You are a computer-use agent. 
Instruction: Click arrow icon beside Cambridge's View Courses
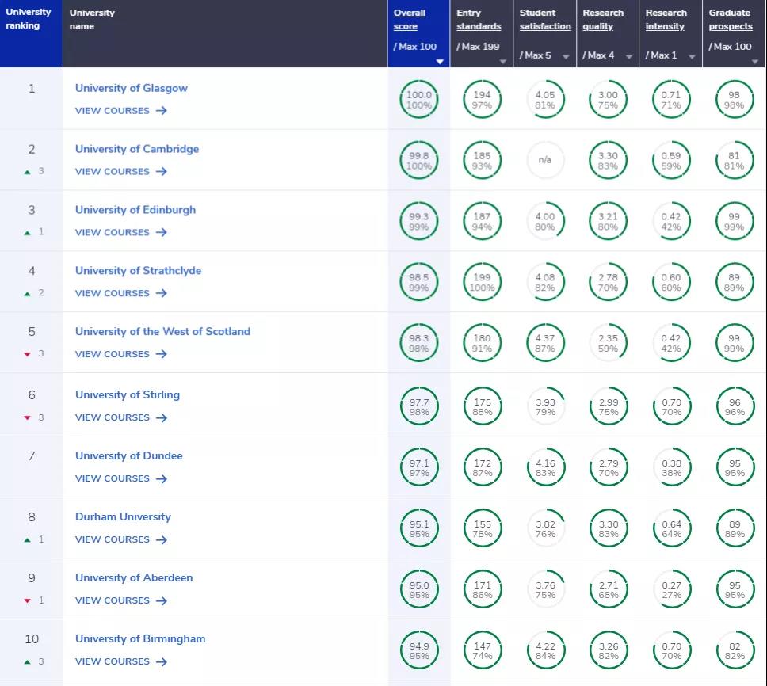pyautogui.click(x=161, y=172)
